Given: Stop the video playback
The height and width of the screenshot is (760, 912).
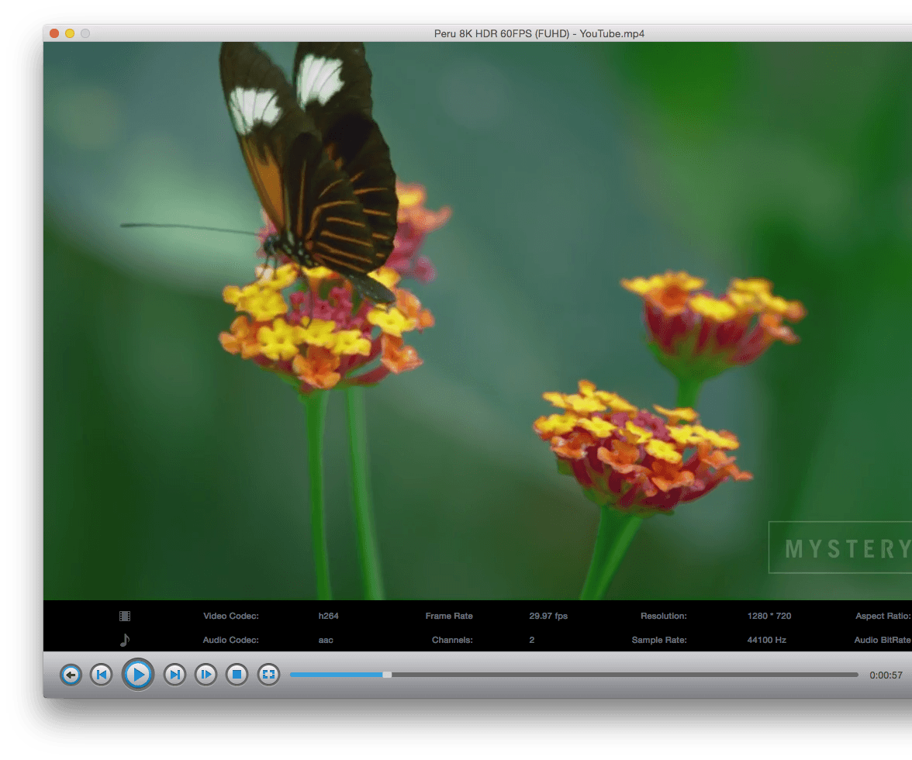Looking at the screenshot, I should pyautogui.click(x=237, y=675).
